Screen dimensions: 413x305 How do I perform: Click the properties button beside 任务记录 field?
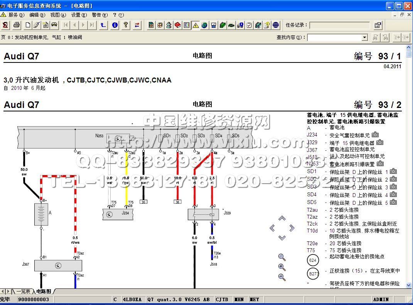pos(378,25)
